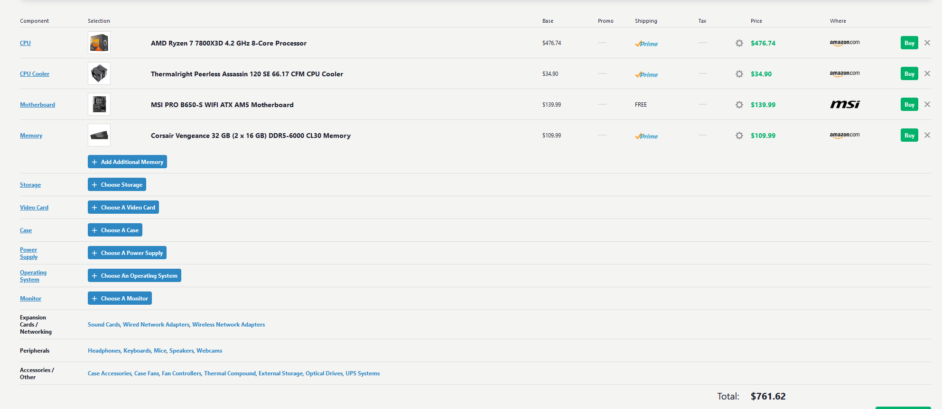Open MSI PRO B650-S WIFI product name
The width and height of the screenshot is (942, 409).
222,105
